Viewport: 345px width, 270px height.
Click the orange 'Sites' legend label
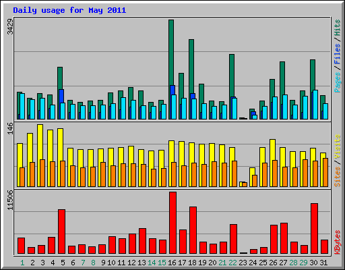coord(338,177)
